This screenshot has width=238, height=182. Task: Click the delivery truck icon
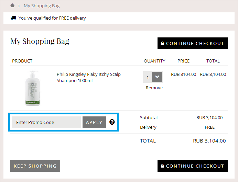[13, 18]
